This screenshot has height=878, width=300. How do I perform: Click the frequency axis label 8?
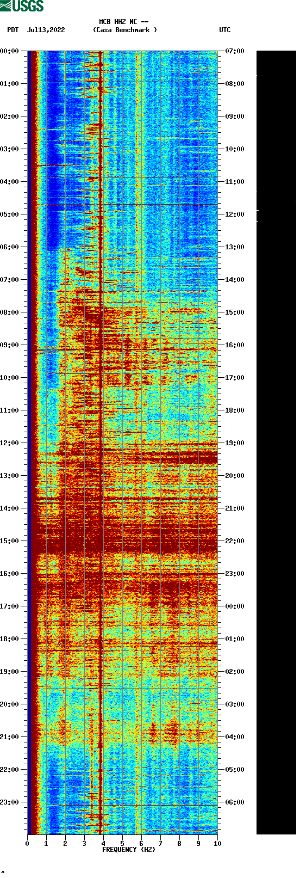tap(179, 844)
